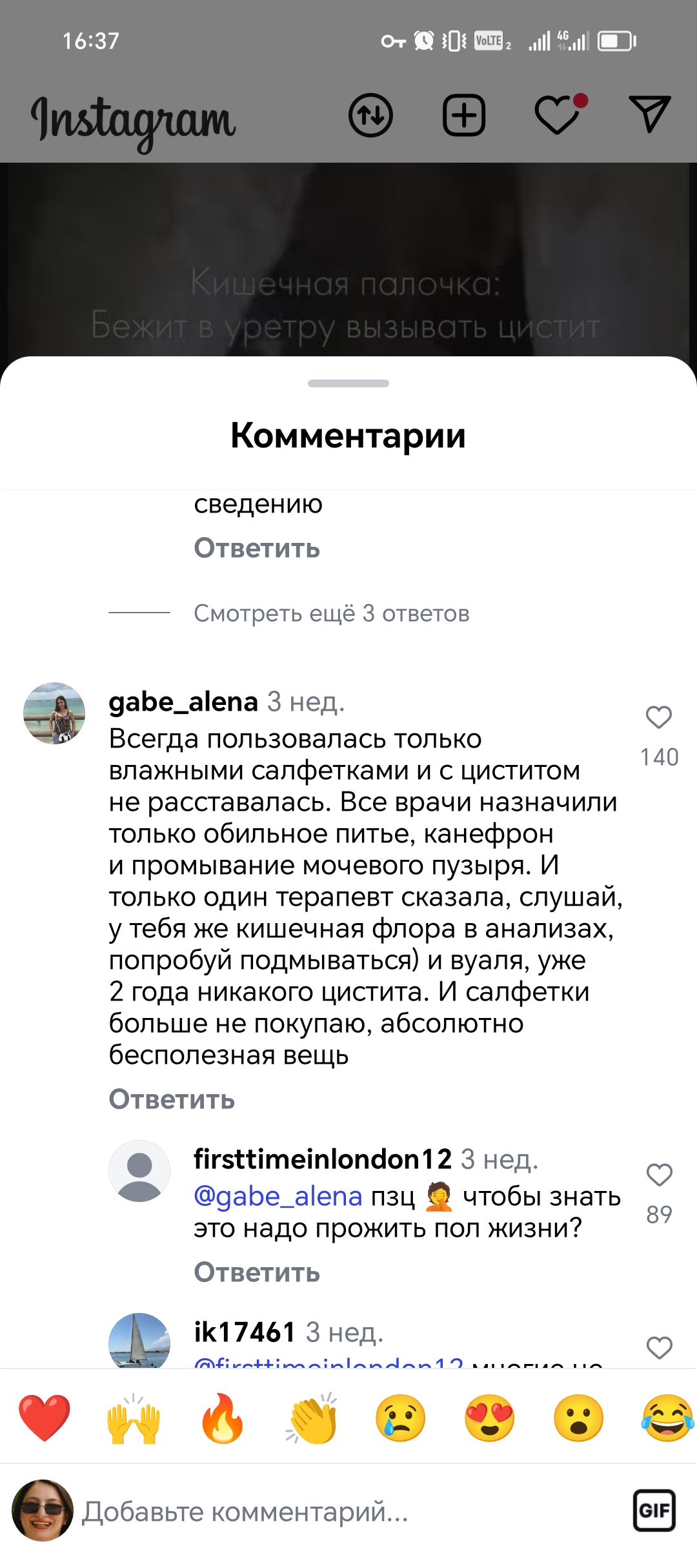This screenshot has height=1557, width=697.
Task: Like firsttimeinlondon12's reply
Action: point(659,1175)
